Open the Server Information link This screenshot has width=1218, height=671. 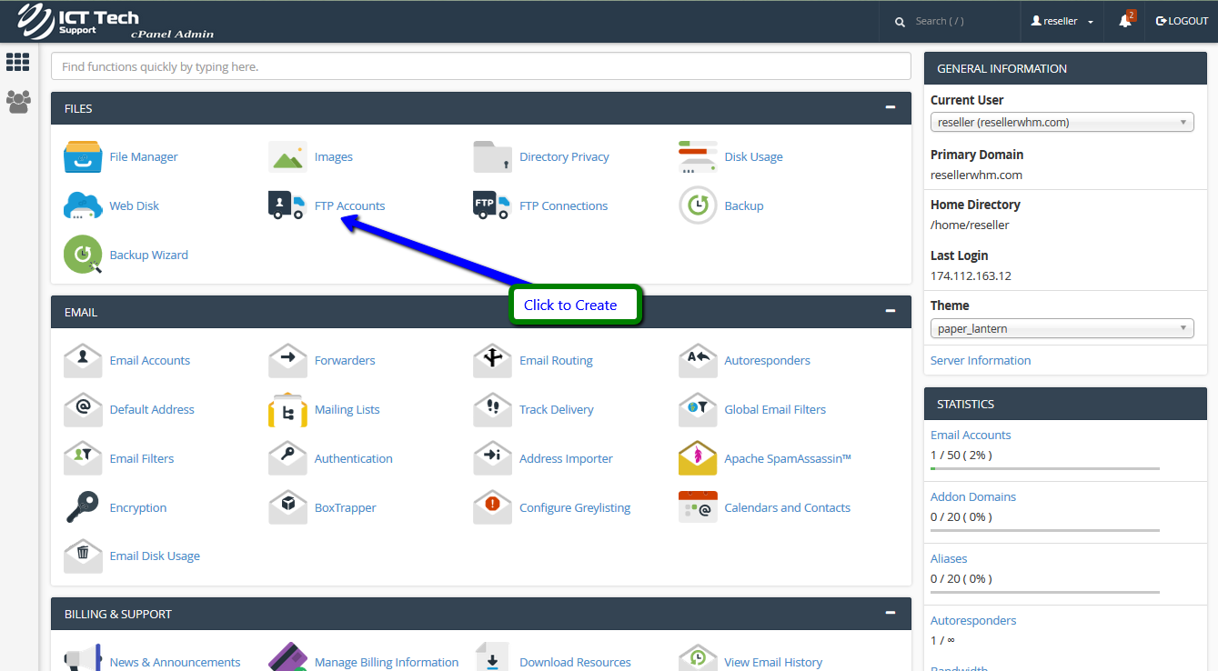pos(981,360)
